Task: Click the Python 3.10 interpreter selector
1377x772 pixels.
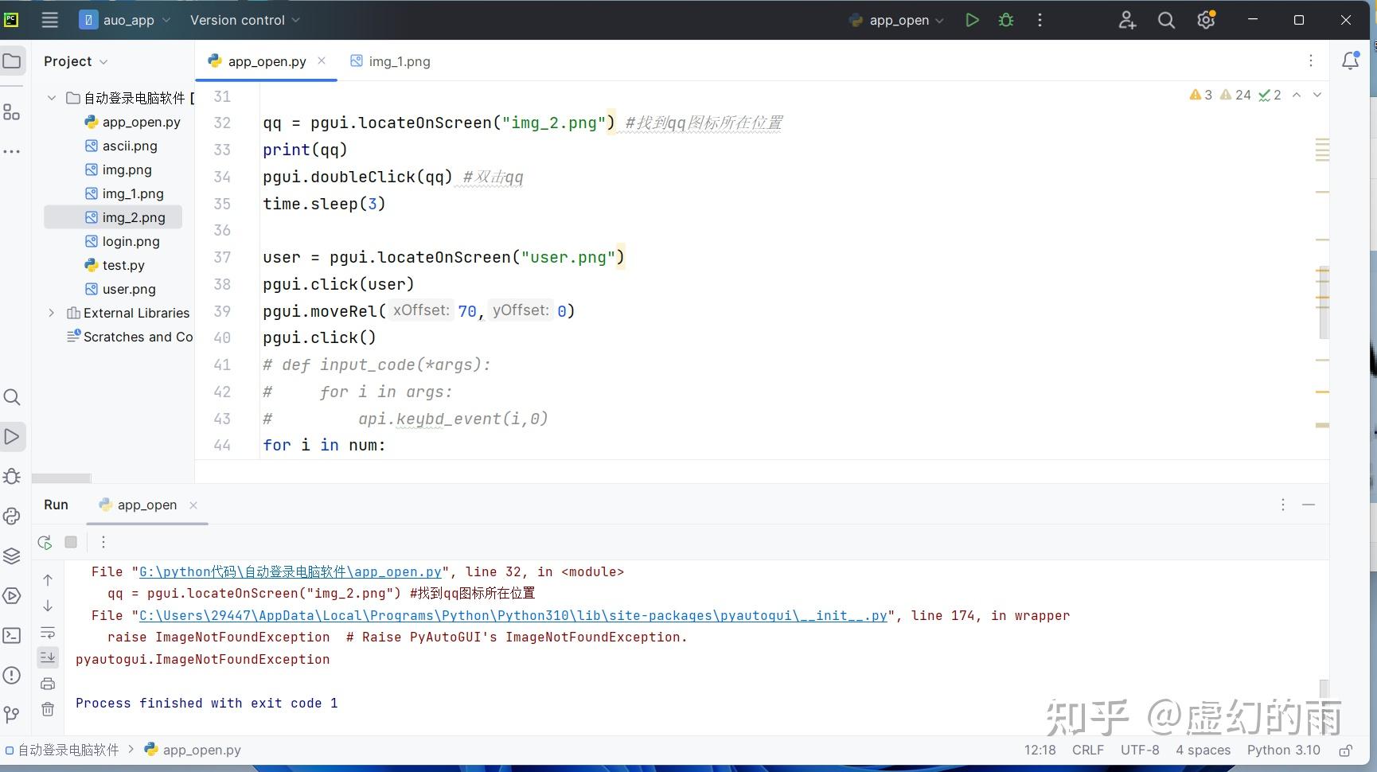Action: (x=1283, y=750)
